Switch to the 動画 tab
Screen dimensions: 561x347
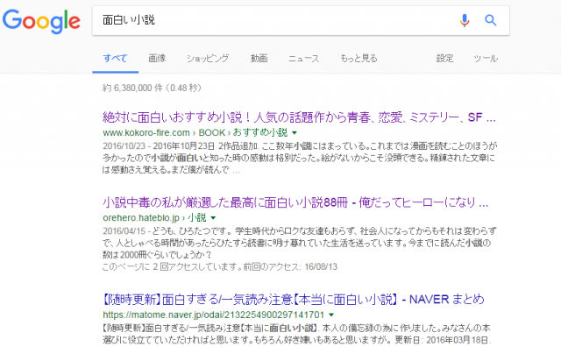coord(259,59)
